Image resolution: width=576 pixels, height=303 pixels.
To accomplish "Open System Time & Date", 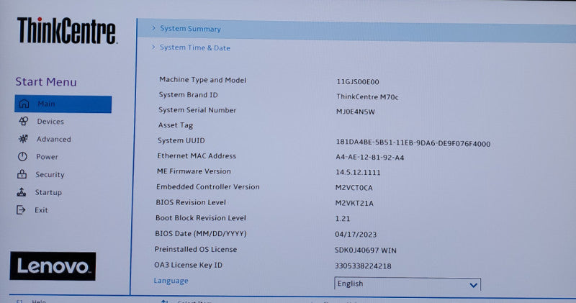I will pos(195,48).
